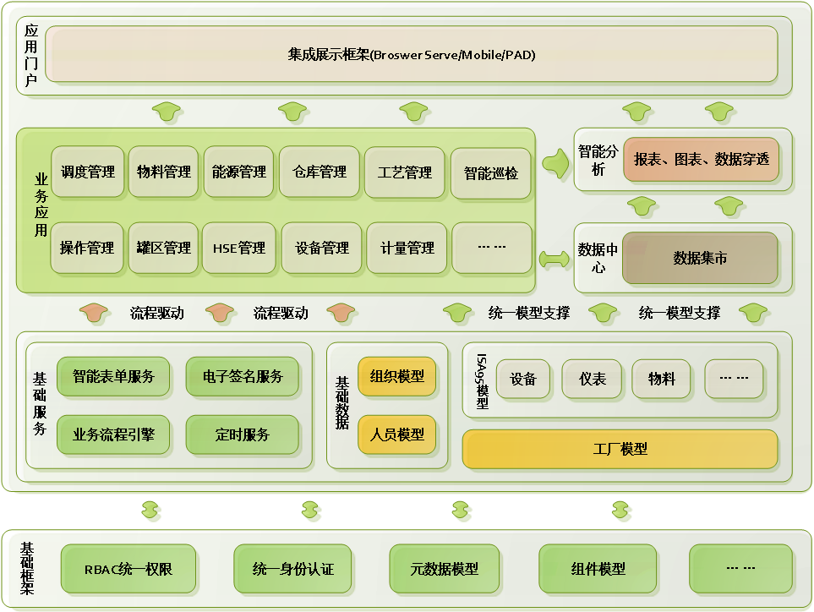Click the 基础服务 section label
This screenshot has width=814, height=612.
pyautogui.click(x=40, y=403)
